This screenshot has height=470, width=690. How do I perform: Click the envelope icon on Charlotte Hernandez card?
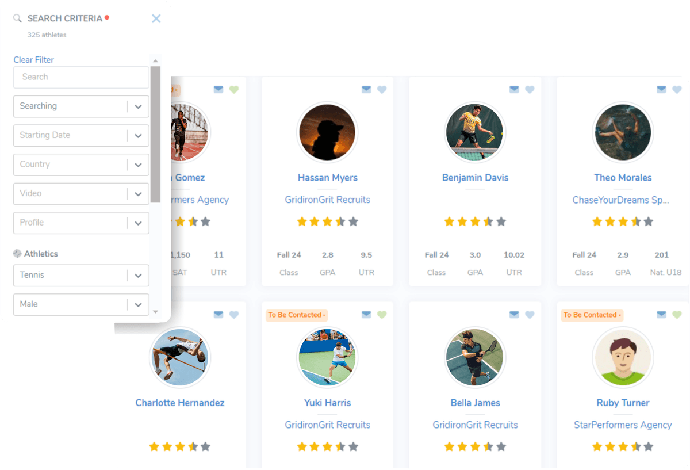(218, 315)
